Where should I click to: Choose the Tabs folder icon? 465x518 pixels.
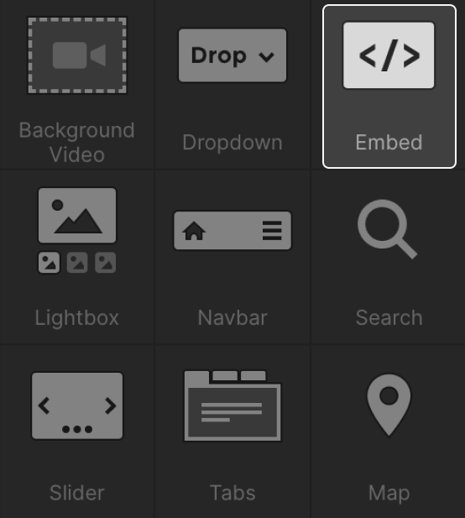[x=232, y=406]
